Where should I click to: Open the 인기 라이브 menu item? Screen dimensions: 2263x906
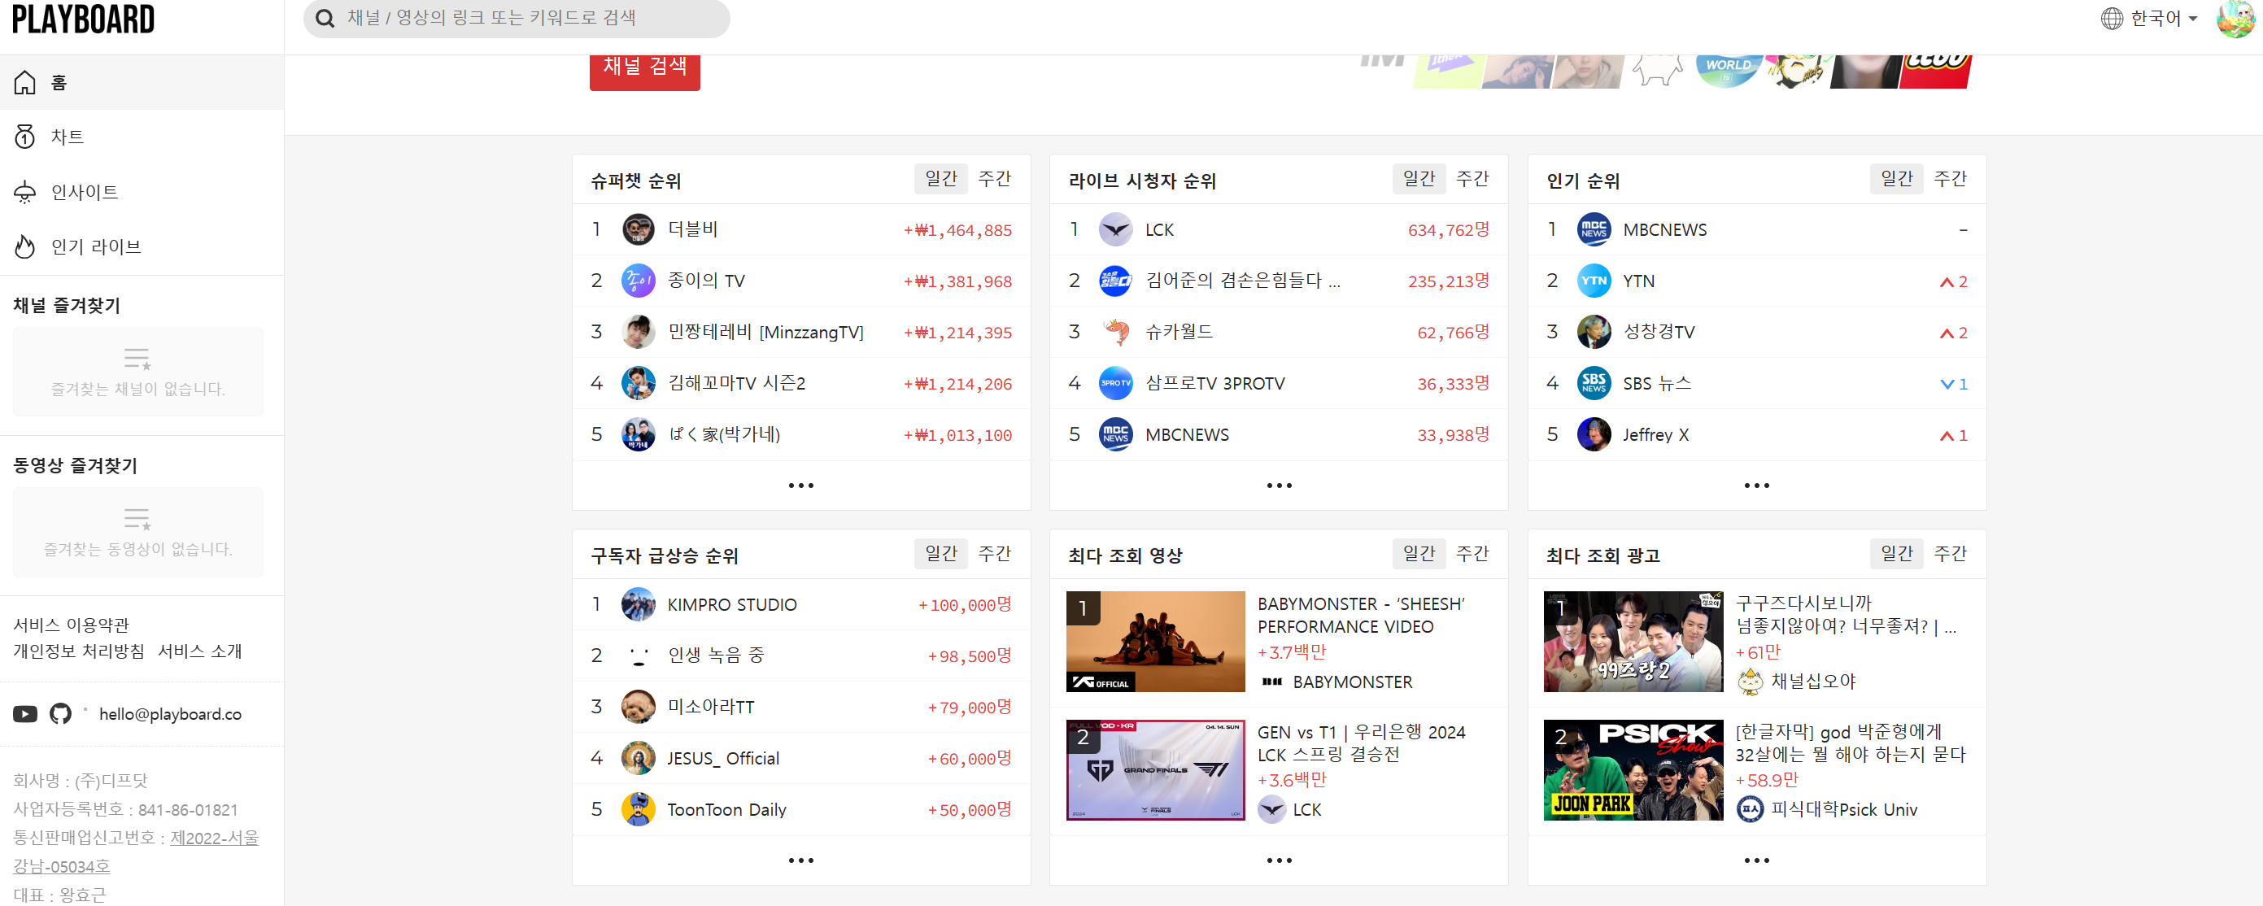point(142,246)
